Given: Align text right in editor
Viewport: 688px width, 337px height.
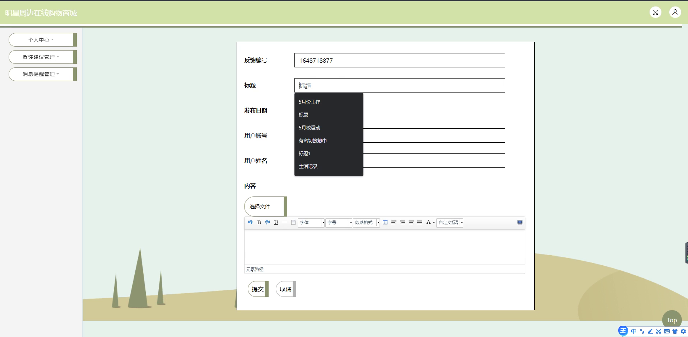Looking at the screenshot, I should click(402, 222).
